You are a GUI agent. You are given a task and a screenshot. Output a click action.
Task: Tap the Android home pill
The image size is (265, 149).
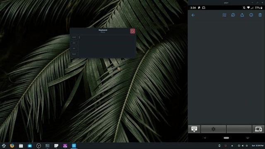click(x=226, y=138)
